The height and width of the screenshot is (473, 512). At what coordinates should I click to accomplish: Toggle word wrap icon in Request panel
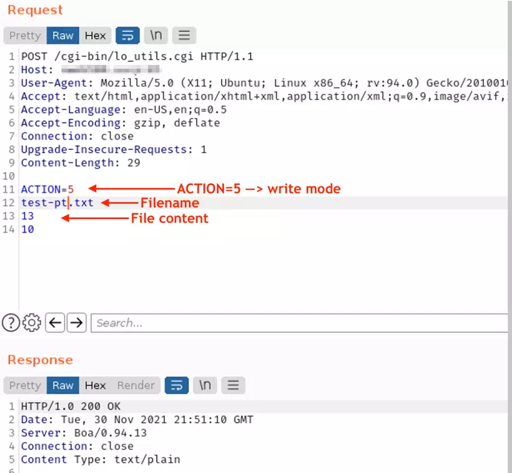[x=128, y=35]
